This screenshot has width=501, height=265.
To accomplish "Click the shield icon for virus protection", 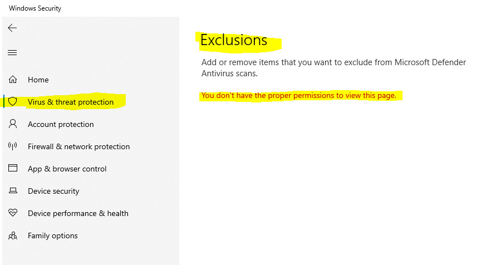I will [13, 102].
